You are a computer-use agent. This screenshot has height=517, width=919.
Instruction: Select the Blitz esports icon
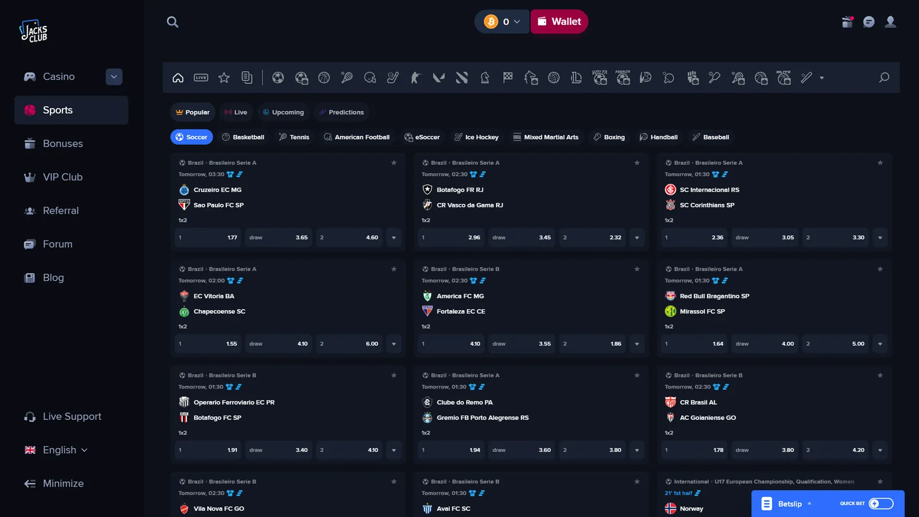[783, 78]
